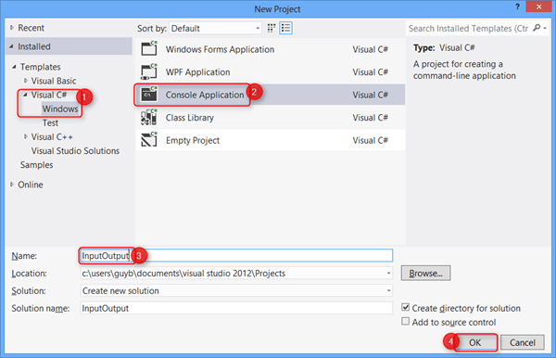Expand the Visual C++ node

coord(26,136)
